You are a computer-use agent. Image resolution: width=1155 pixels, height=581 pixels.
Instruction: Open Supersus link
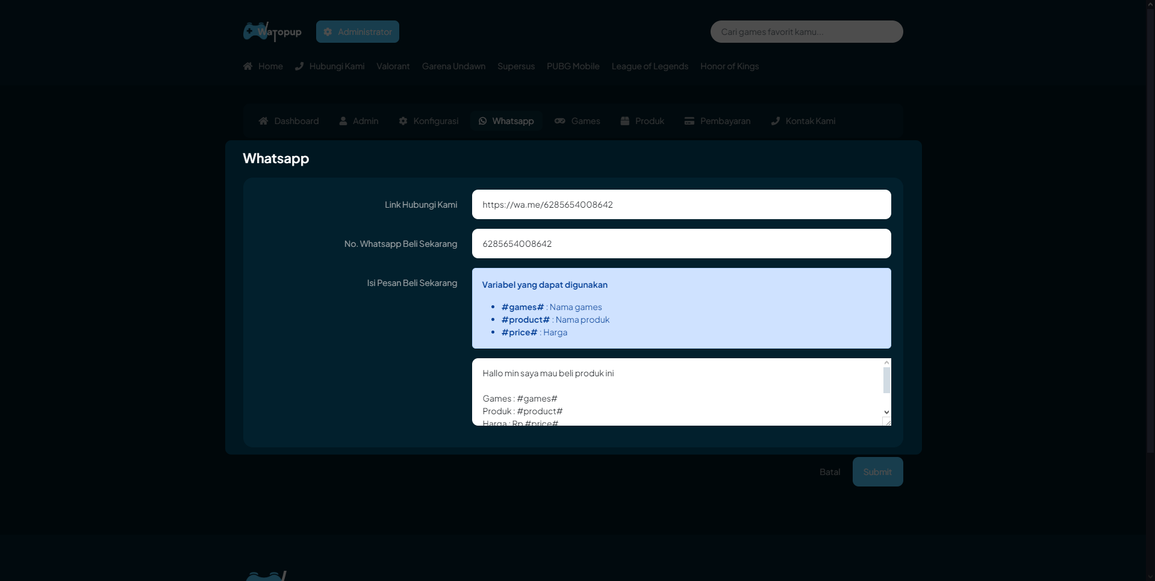516,66
